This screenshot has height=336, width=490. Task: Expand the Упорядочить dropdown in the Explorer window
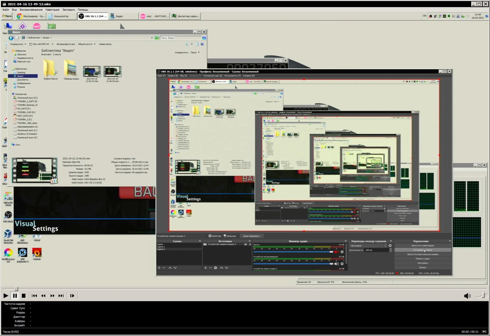click(x=18, y=44)
